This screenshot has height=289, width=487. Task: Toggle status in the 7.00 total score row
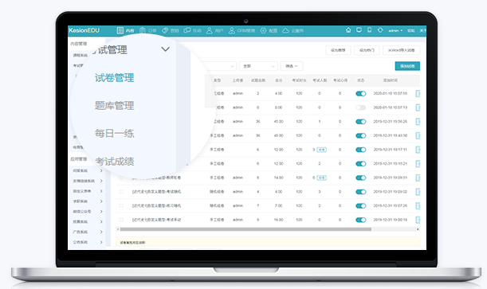(360, 205)
